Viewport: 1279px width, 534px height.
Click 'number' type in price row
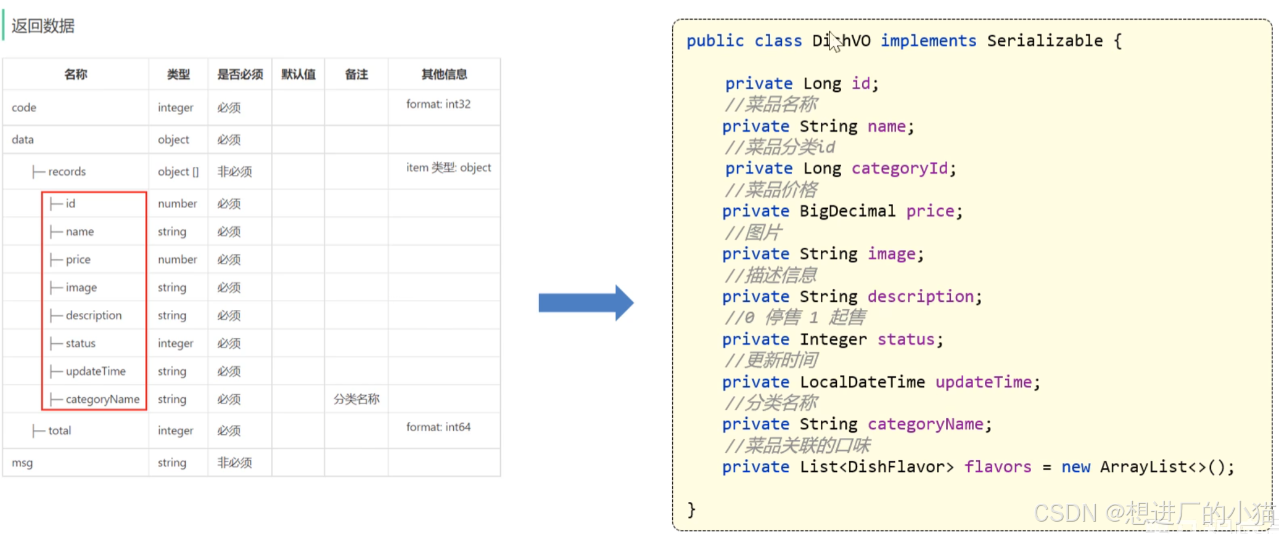(177, 259)
